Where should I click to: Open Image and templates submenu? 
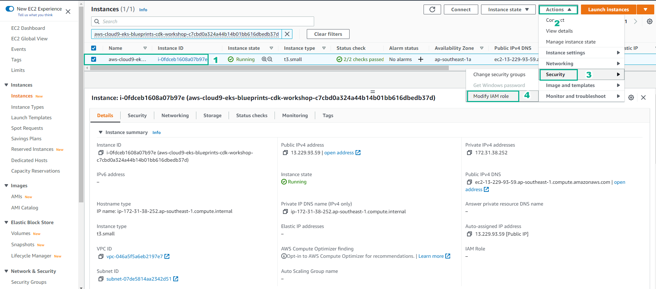pos(581,85)
